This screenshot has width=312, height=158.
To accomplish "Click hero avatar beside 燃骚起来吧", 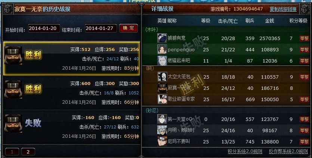I will tap(162, 60).
